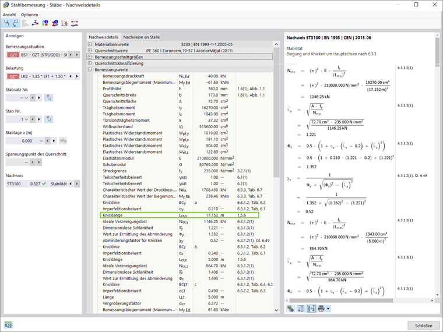Viewport: 443px width, 332px height.
Task: Go to next Bemessungssituation
Action: tap(77, 55)
